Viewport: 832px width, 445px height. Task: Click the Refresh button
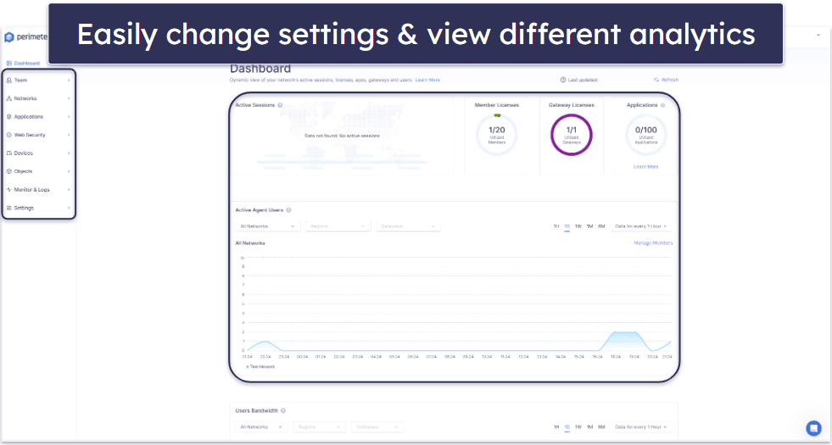(666, 80)
